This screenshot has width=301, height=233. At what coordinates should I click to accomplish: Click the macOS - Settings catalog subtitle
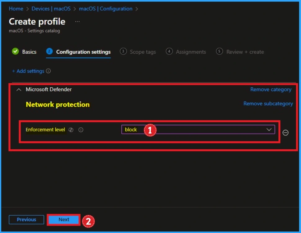[x=34, y=31]
